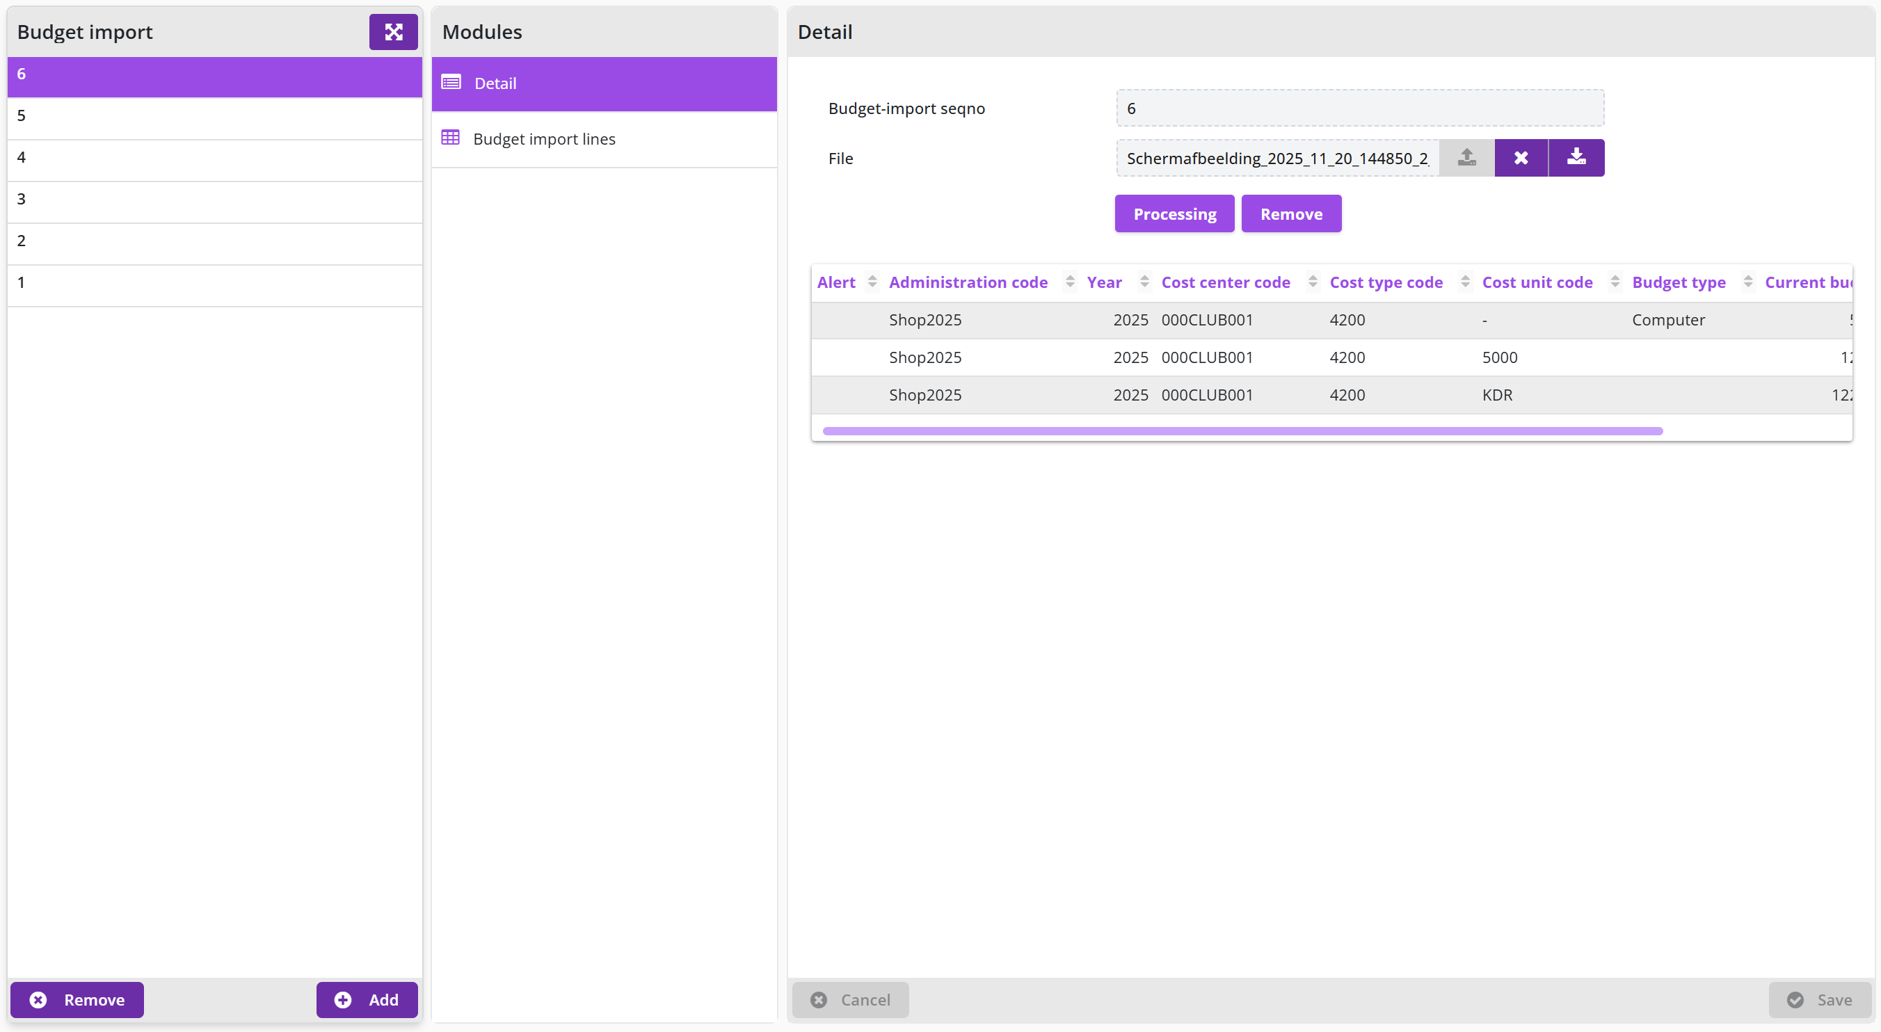
Task: Click the table's horizontal scrollbar
Action: click(1242, 431)
